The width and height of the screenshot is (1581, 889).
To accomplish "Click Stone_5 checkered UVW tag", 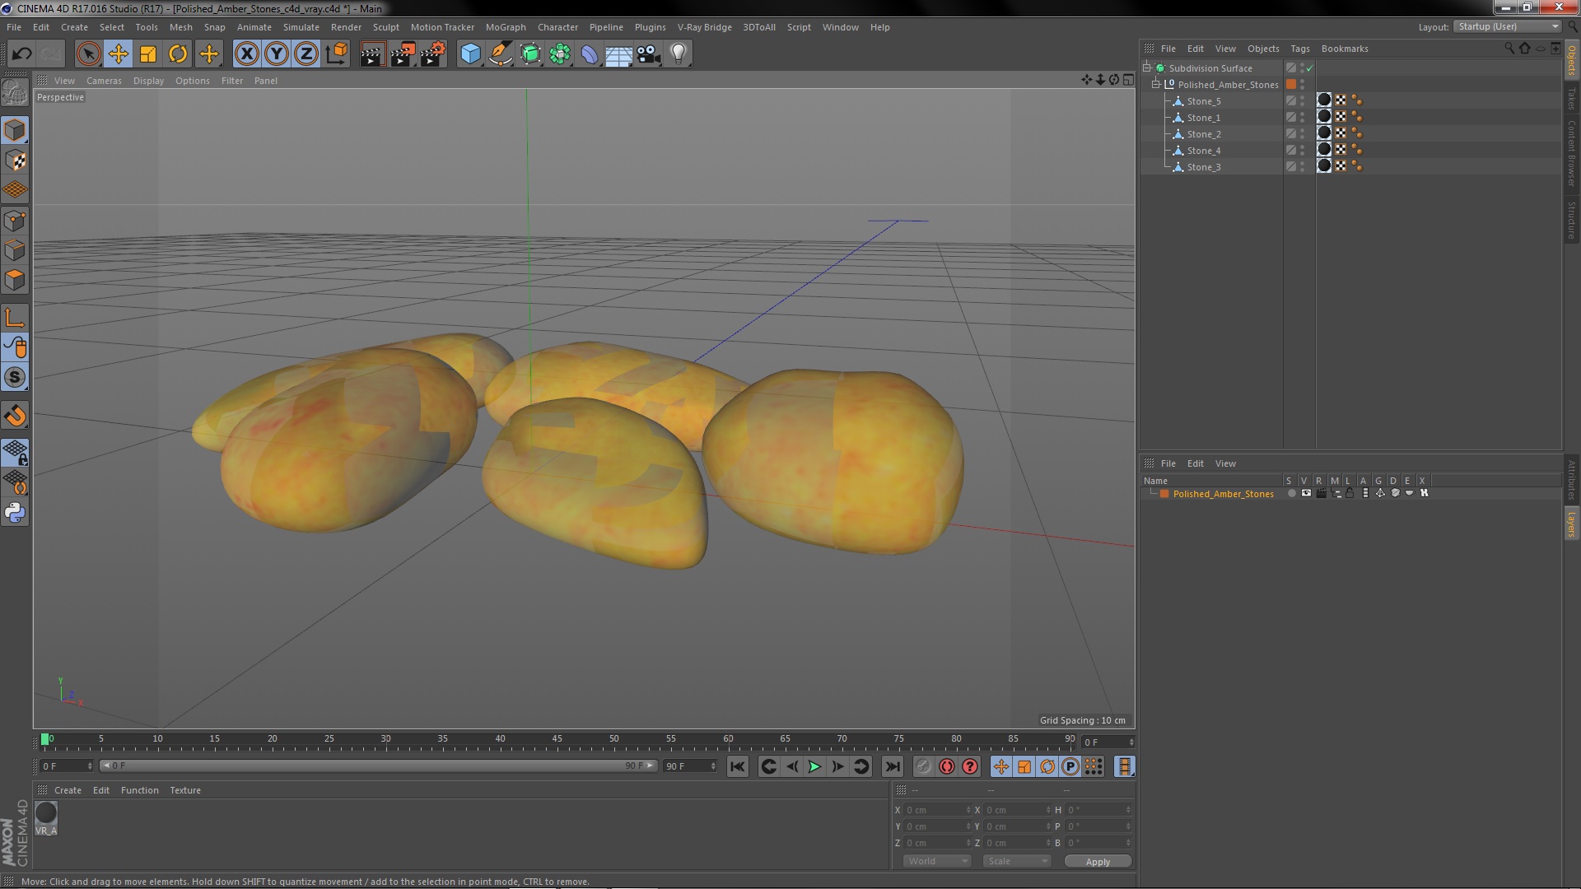I will [x=1341, y=100].
